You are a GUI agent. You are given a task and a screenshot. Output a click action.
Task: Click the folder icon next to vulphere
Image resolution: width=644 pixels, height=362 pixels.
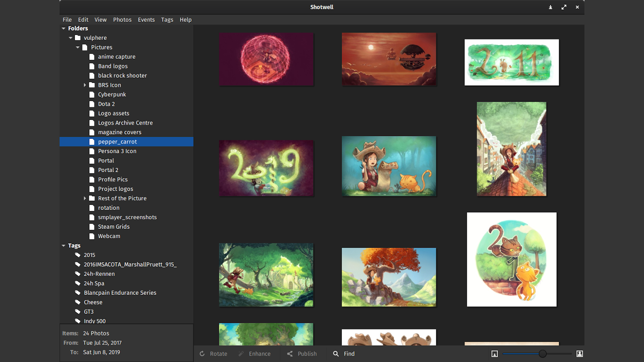(78, 38)
